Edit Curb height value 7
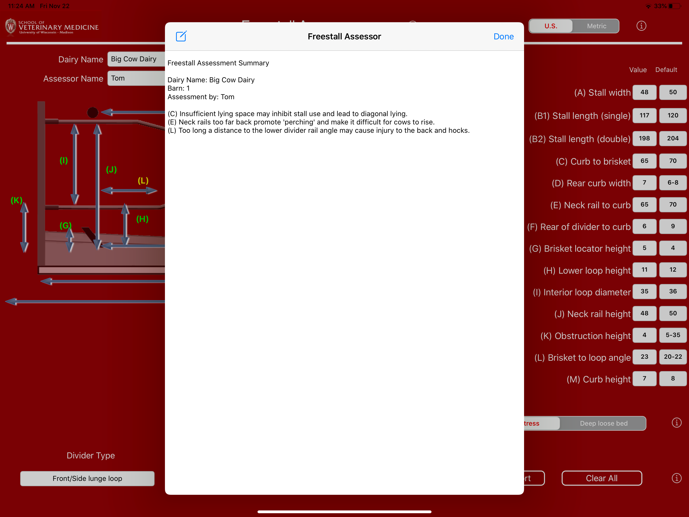The width and height of the screenshot is (689, 517). [644, 379]
